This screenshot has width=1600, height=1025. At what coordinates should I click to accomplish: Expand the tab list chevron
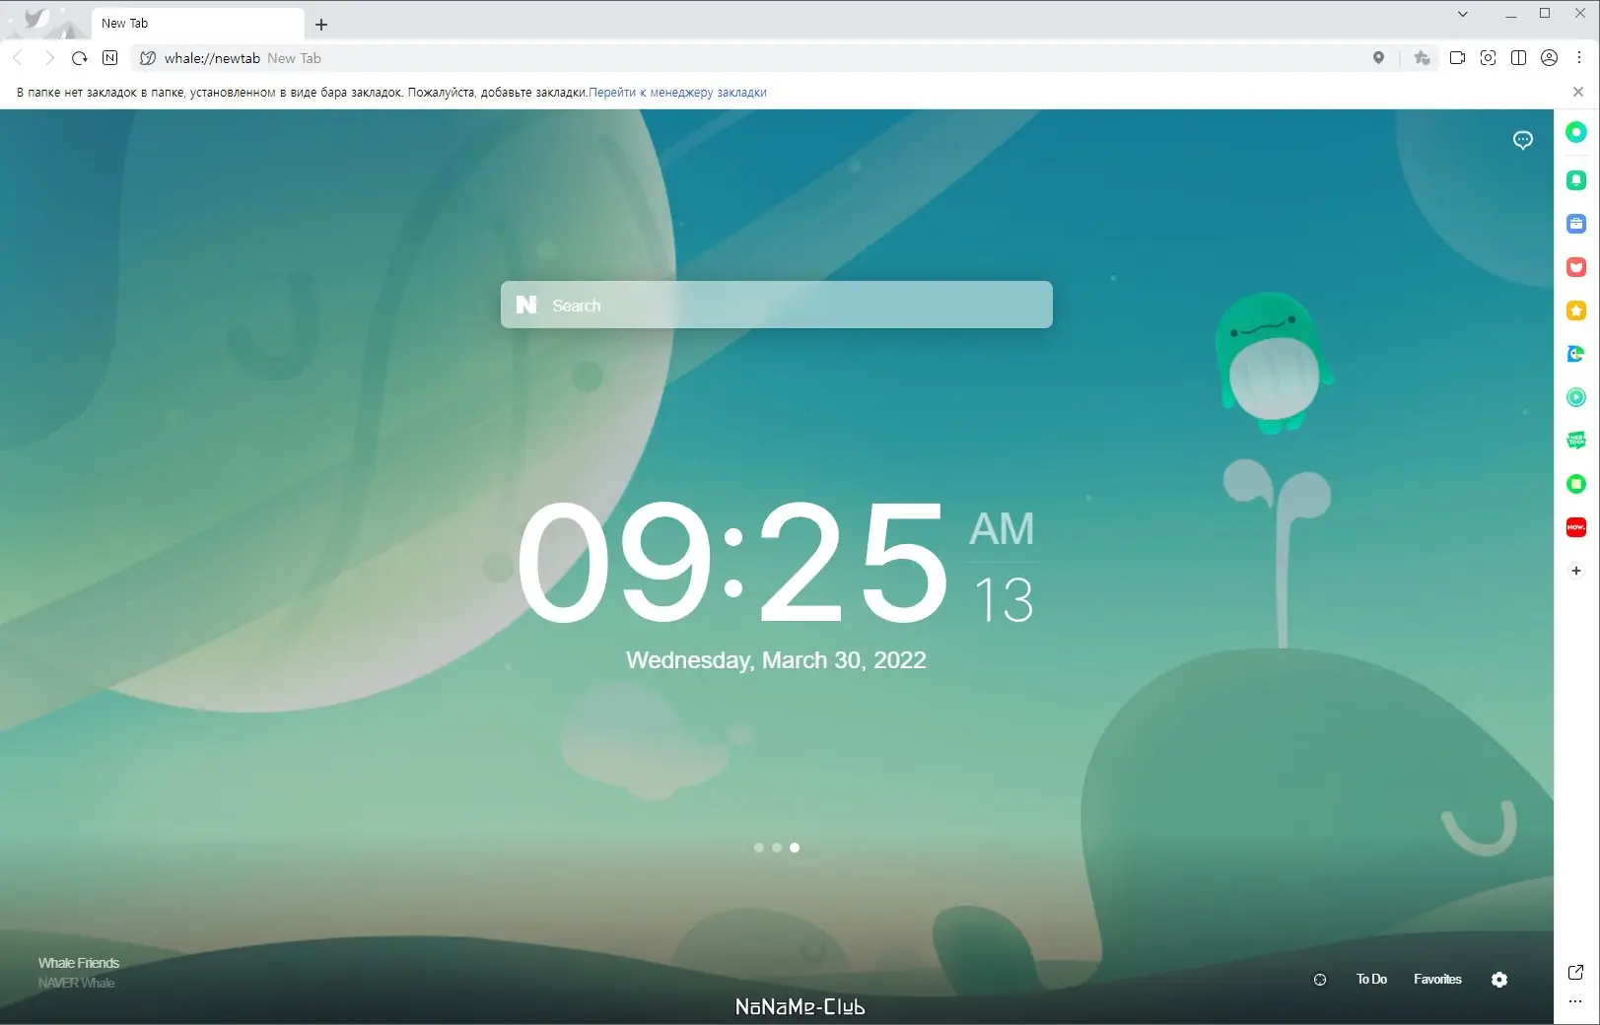pos(1463,14)
